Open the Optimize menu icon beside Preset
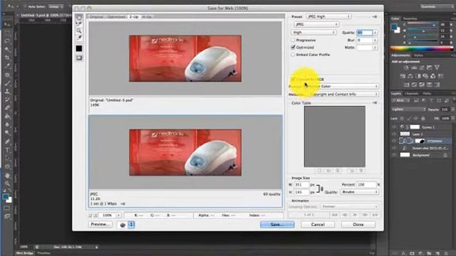The image size is (456, 256). click(x=375, y=16)
